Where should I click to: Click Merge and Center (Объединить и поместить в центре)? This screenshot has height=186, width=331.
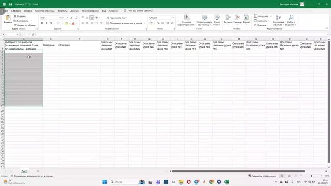tap(124, 23)
